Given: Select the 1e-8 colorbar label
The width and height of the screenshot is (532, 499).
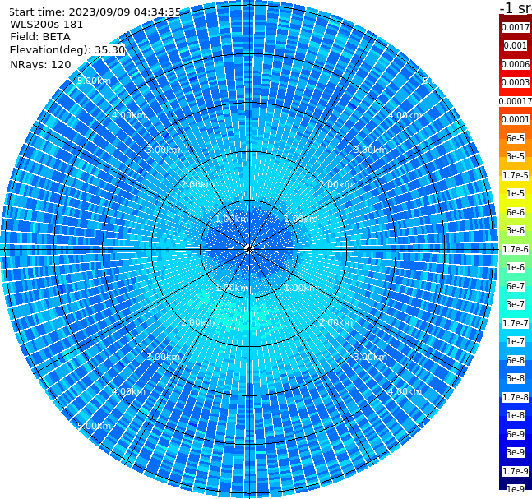Looking at the screenshot, I should pos(516,415).
